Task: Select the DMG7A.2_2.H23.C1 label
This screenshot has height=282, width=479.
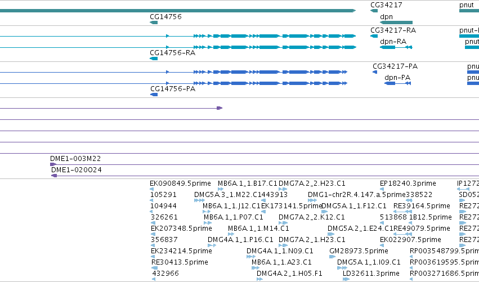Action: (312, 183)
